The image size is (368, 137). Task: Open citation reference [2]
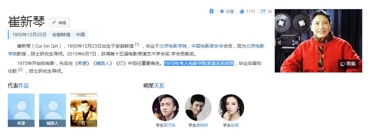pyautogui.click(x=21, y=69)
